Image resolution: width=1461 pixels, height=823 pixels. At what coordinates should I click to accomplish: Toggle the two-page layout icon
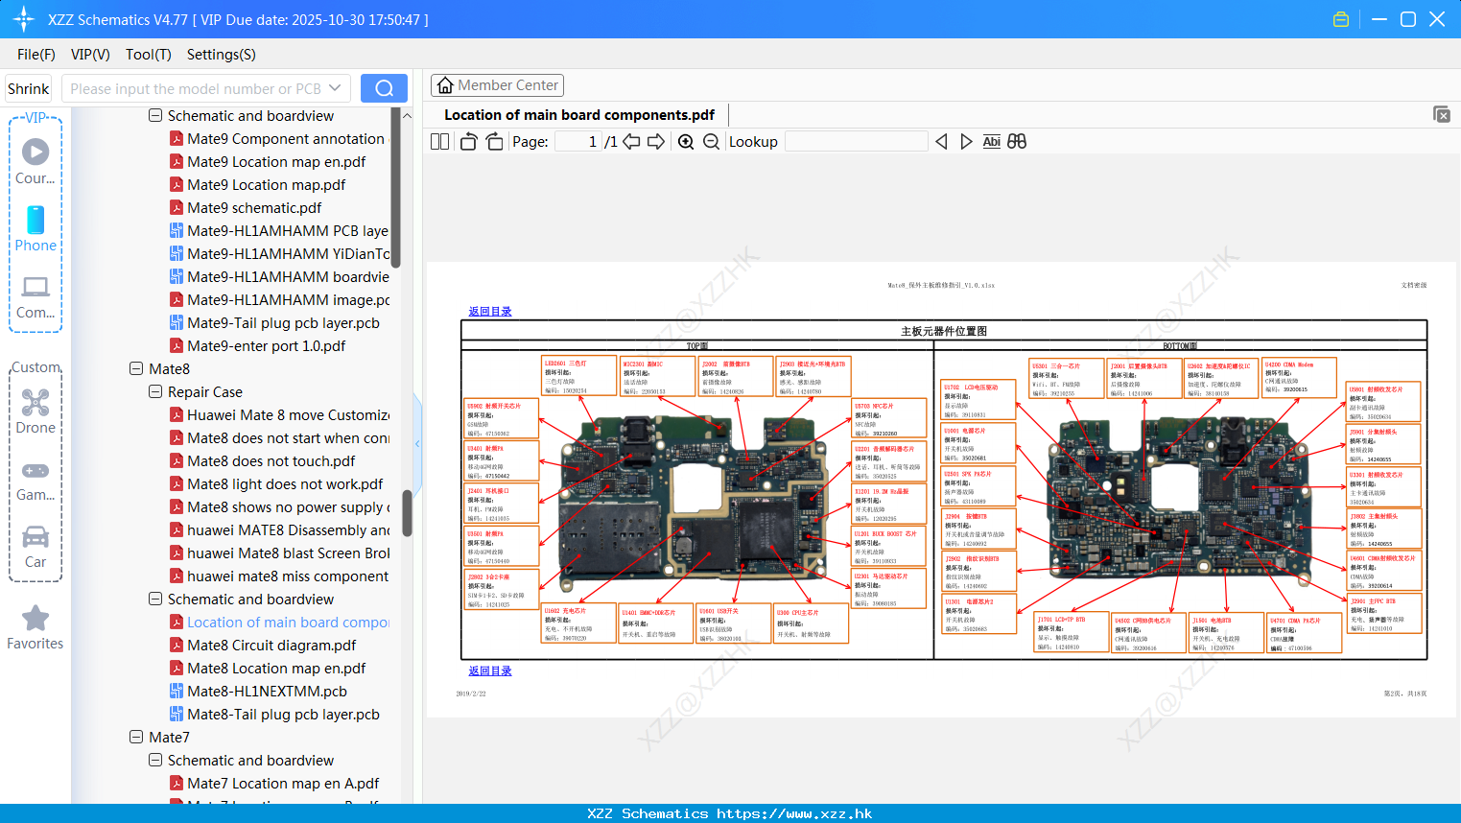[x=439, y=142]
